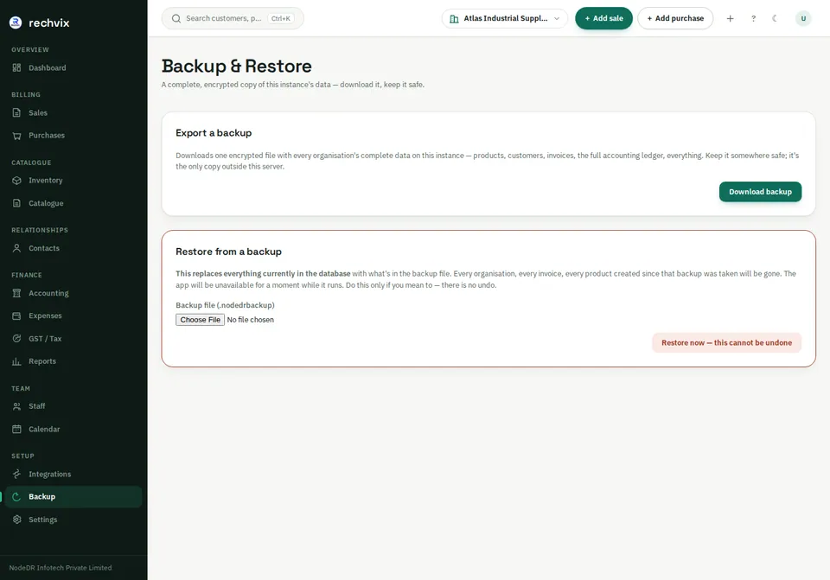Image resolution: width=830 pixels, height=580 pixels.
Task: Open the Dashboard page
Action: [73, 67]
